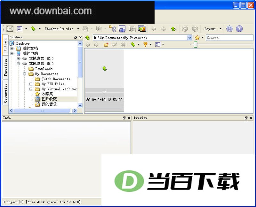Undock the Folders panel
Viewport: 256px width, 207px height.
coord(76,37)
